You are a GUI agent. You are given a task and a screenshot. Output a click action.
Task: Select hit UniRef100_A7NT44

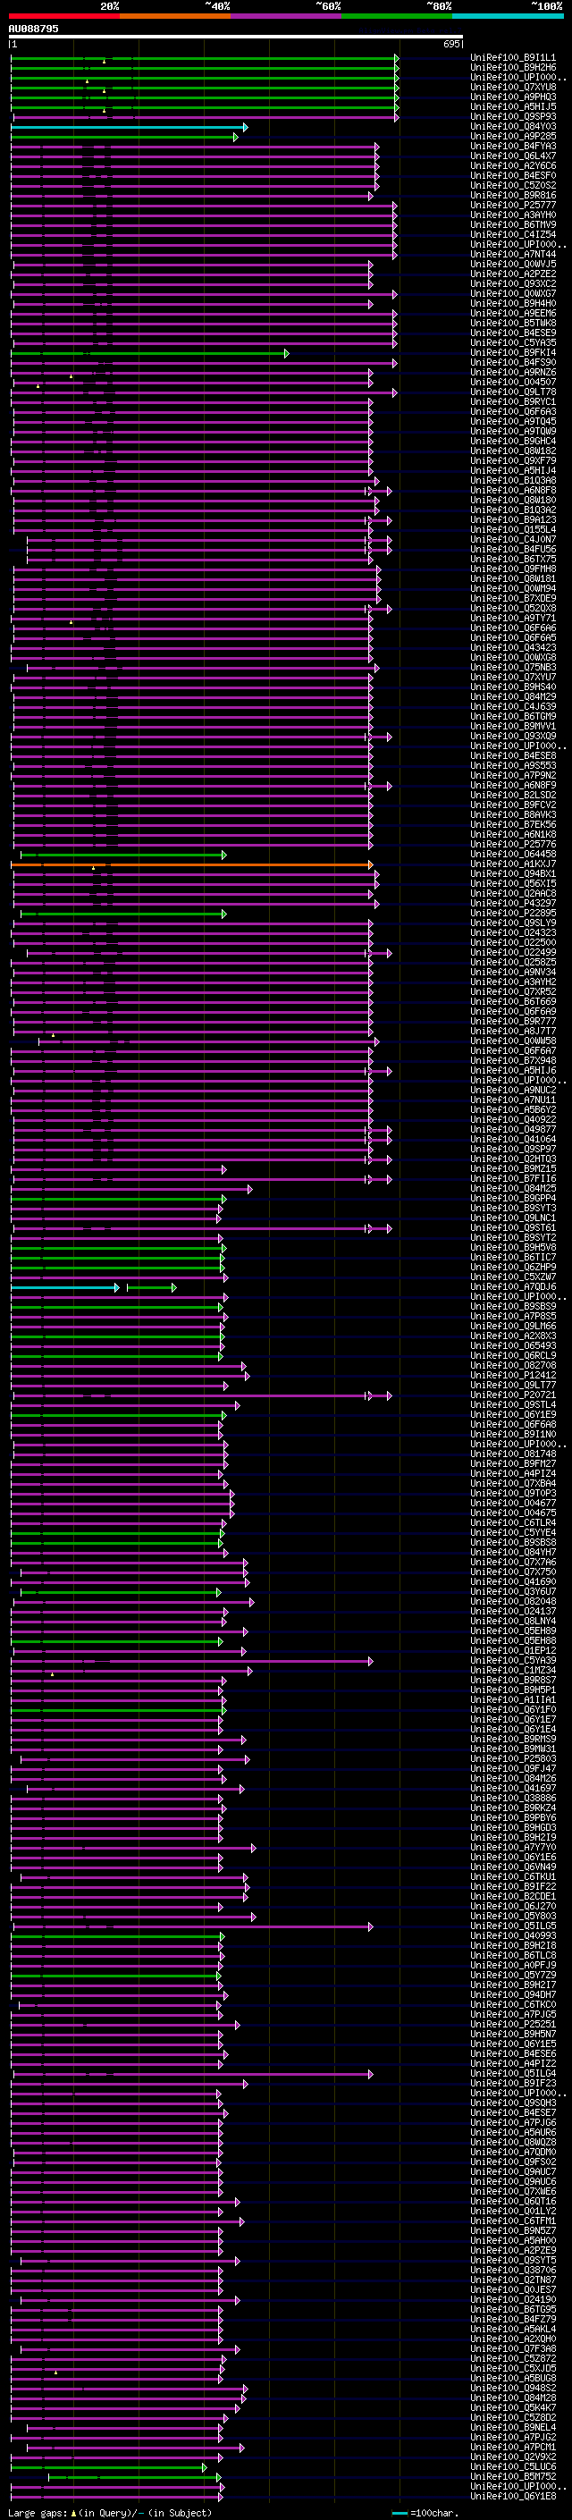tap(513, 255)
